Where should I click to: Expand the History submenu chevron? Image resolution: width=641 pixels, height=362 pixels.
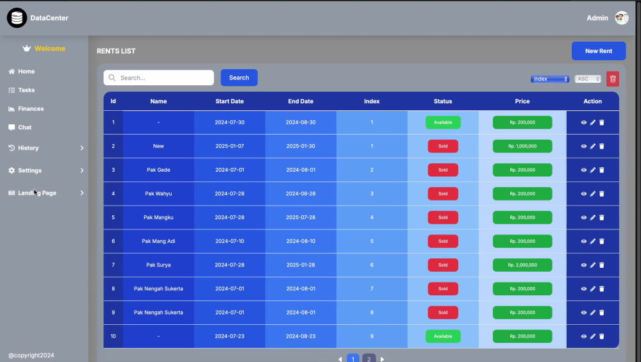pos(82,148)
